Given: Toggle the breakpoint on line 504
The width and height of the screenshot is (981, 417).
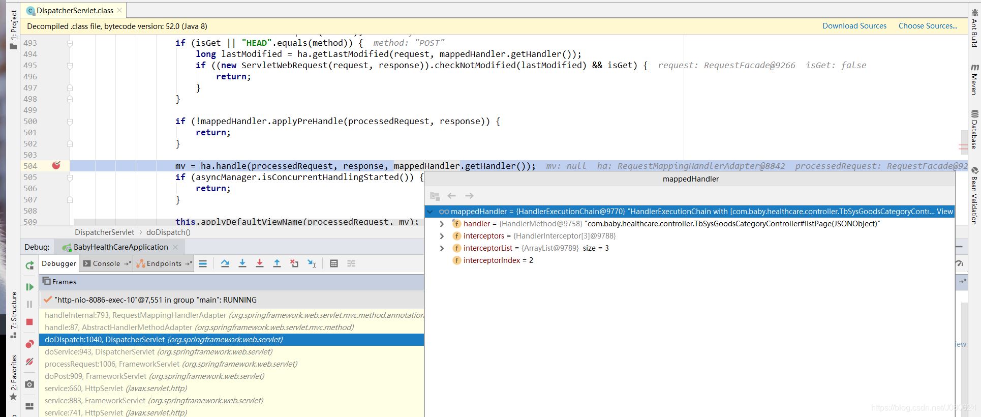Looking at the screenshot, I should click(x=56, y=165).
